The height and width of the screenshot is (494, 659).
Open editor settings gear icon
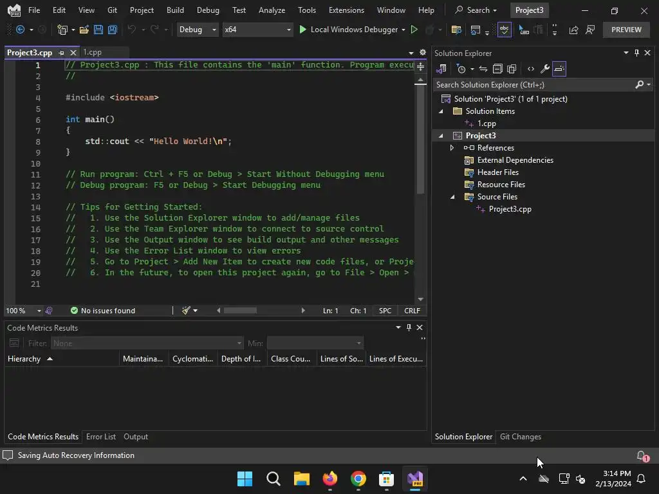click(x=422, y=52)
